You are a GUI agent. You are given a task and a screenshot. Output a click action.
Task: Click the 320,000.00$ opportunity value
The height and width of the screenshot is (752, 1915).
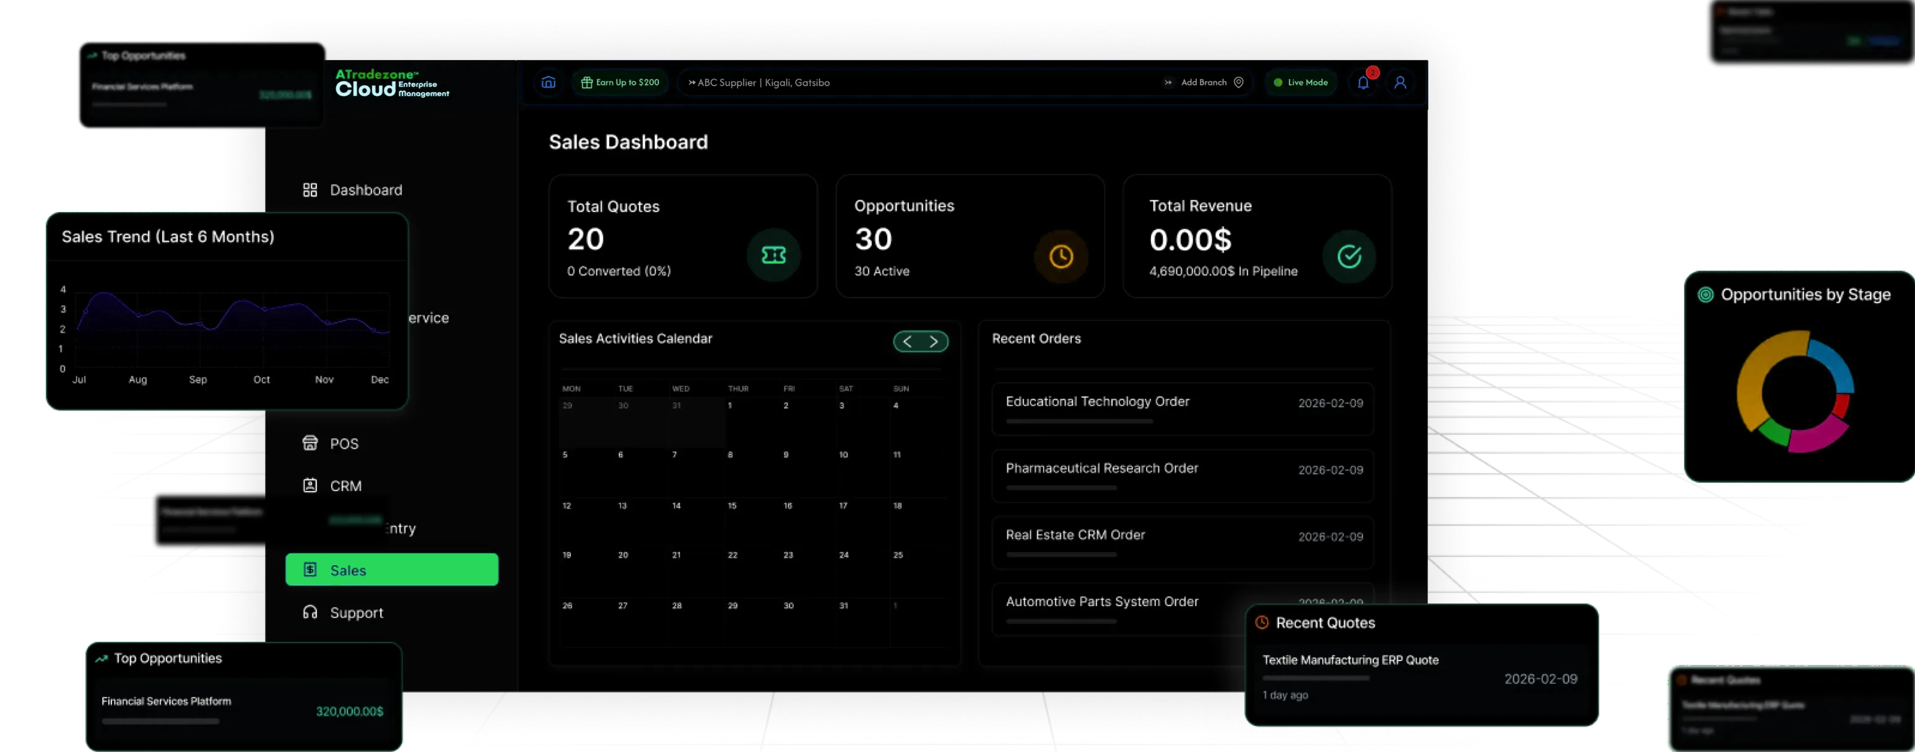click(x=349, y=711)
